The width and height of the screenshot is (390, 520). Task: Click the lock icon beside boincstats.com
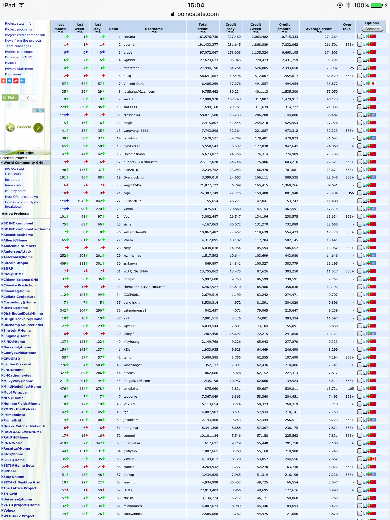[173, 14]
